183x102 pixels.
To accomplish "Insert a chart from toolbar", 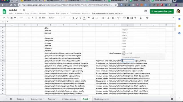I will click(132, 18).
